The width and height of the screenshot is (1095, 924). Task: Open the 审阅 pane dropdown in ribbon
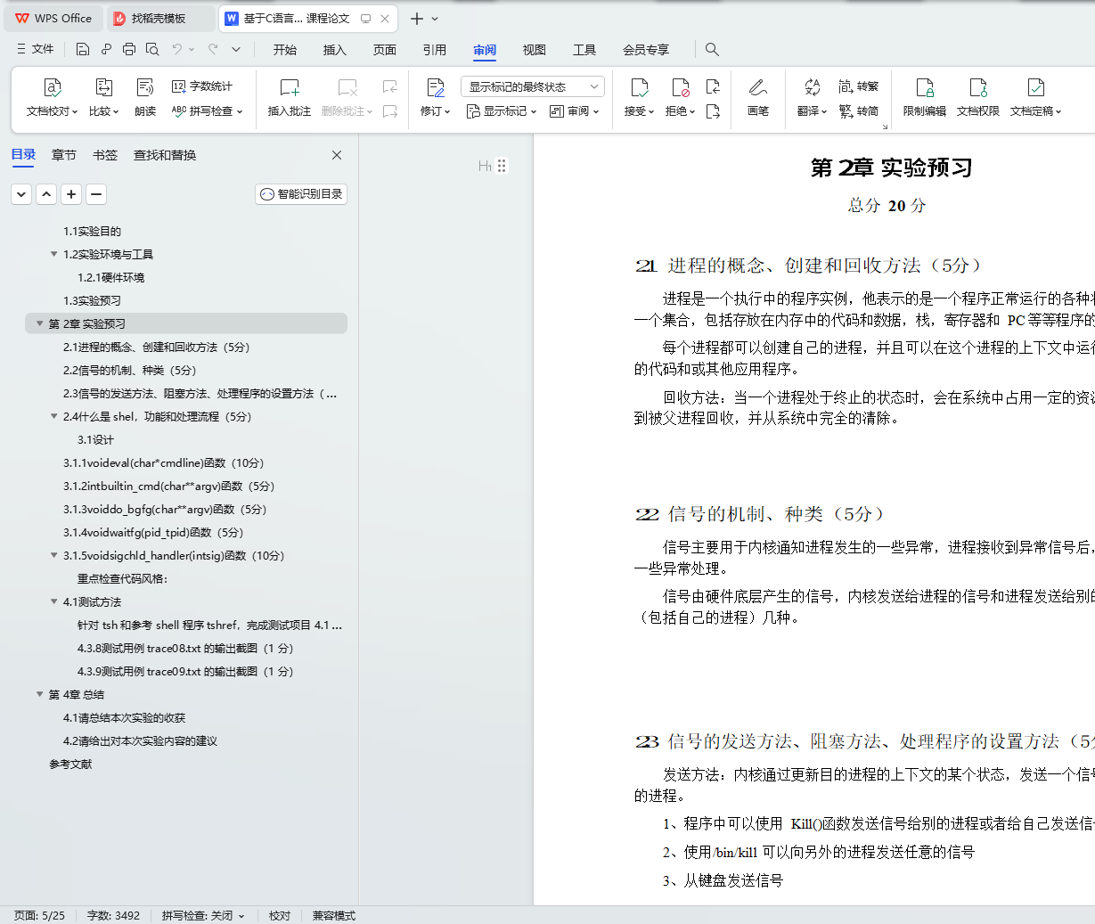pos(575,111)
